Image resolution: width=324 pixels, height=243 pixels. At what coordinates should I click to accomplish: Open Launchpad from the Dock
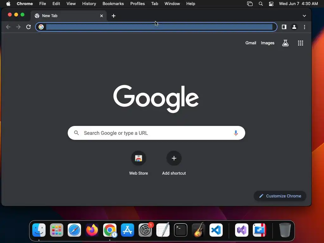point(57,230)
